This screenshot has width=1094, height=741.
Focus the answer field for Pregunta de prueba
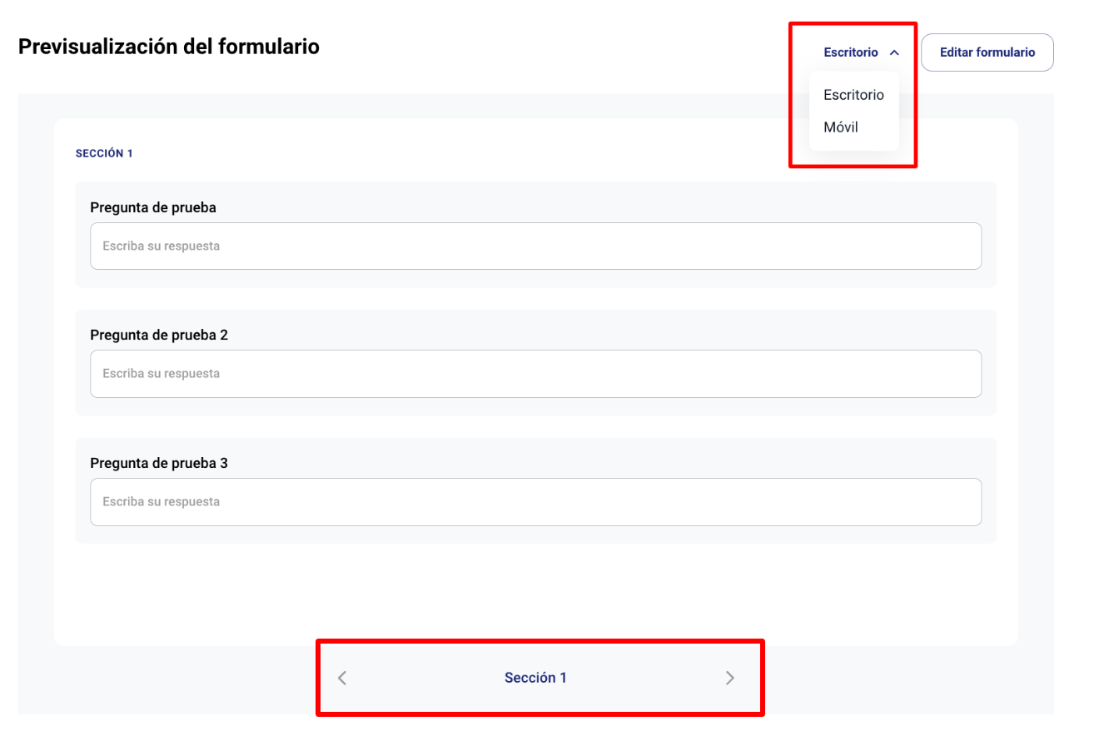535,246
